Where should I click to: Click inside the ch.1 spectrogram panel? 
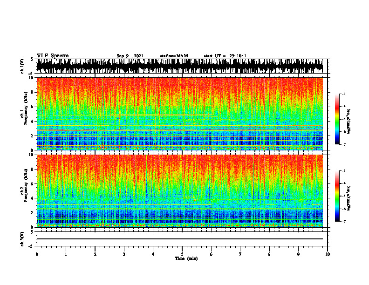coord(179,114)
